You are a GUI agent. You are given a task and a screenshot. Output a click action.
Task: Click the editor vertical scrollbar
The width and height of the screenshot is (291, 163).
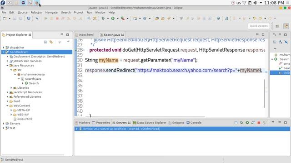265,93
